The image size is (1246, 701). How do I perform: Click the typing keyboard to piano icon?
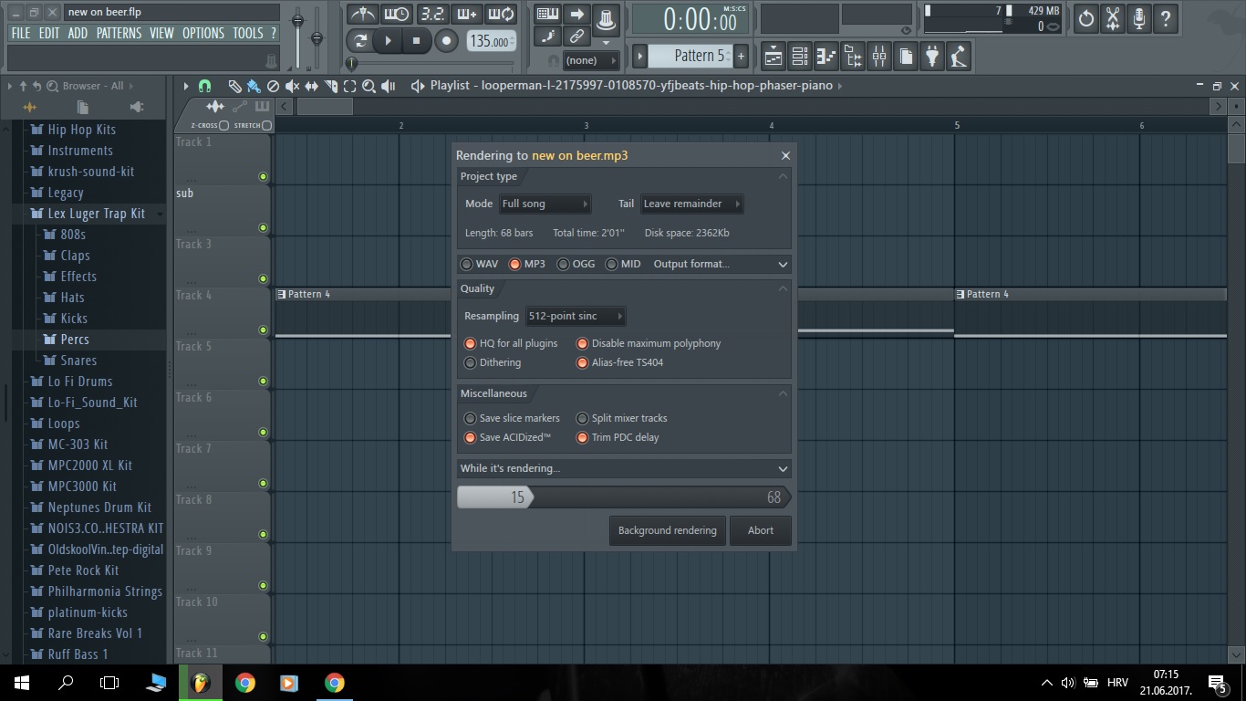coord(547,15)
